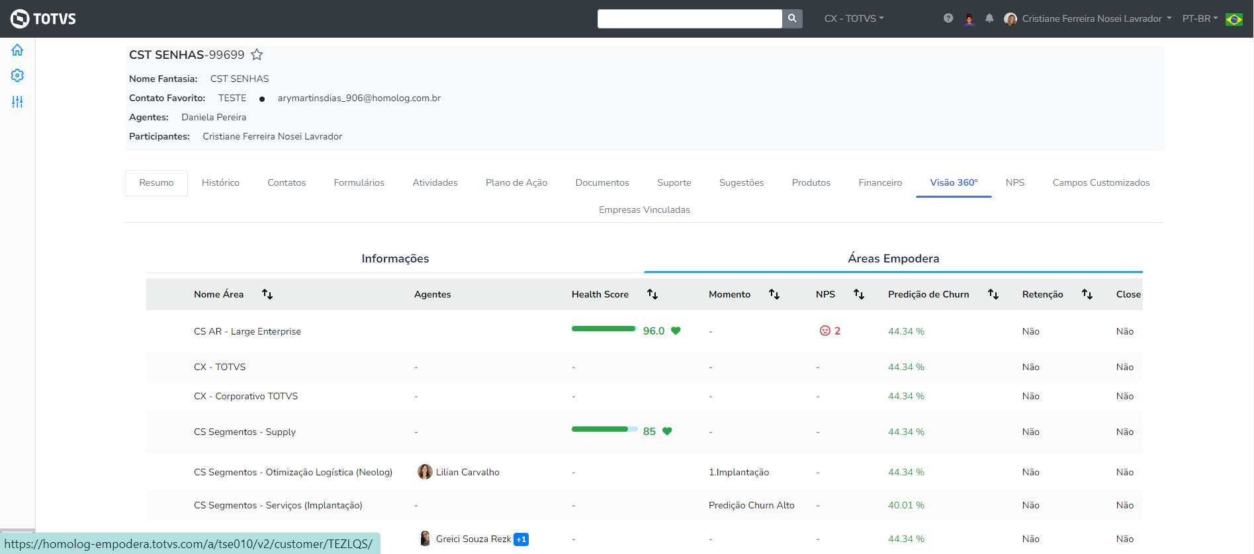1254x554 pixels.
Task: Select the Suporte tab
Action: [x=674, y=183]
